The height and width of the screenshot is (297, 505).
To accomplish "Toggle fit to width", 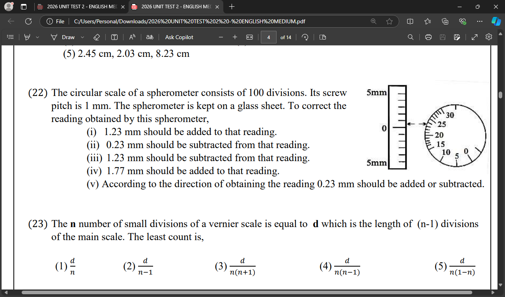I will 249,37.
